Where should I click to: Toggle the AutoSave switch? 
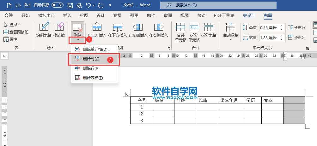(58, 5)
